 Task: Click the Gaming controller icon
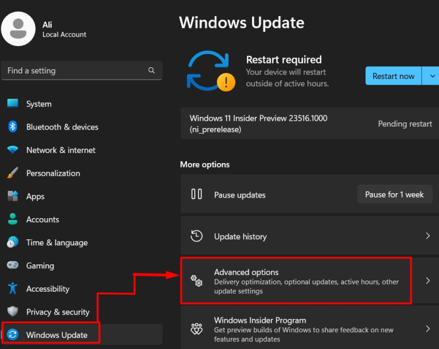click(x=13, y=265)
